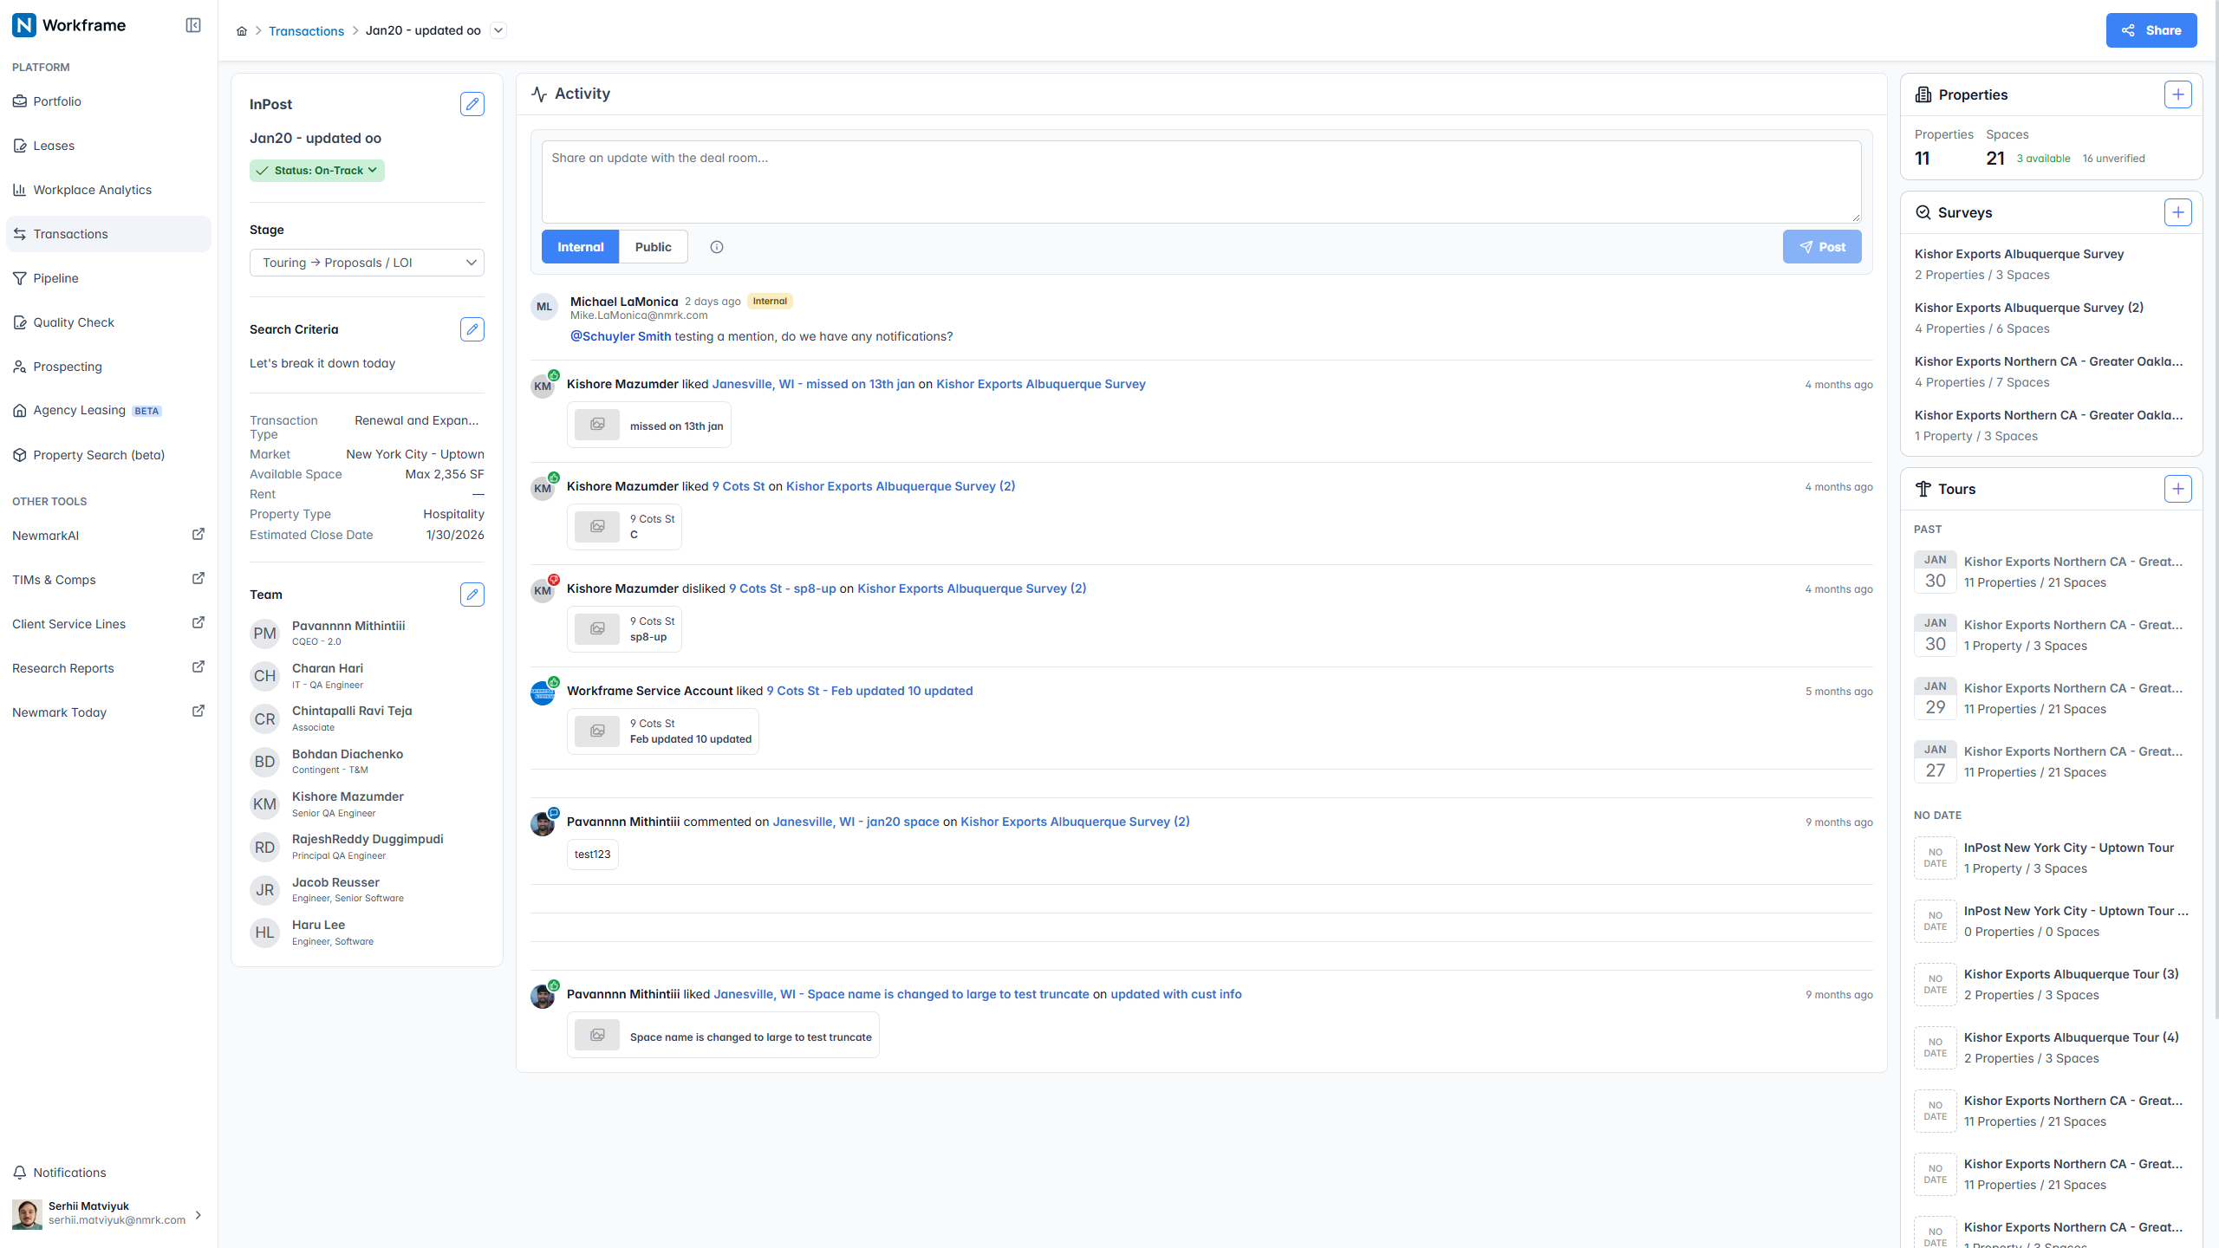The height and width of the screenshot is (1248, 2219).
Task: Switch post visibility to Internal
Action: click(x=581, y=247)
